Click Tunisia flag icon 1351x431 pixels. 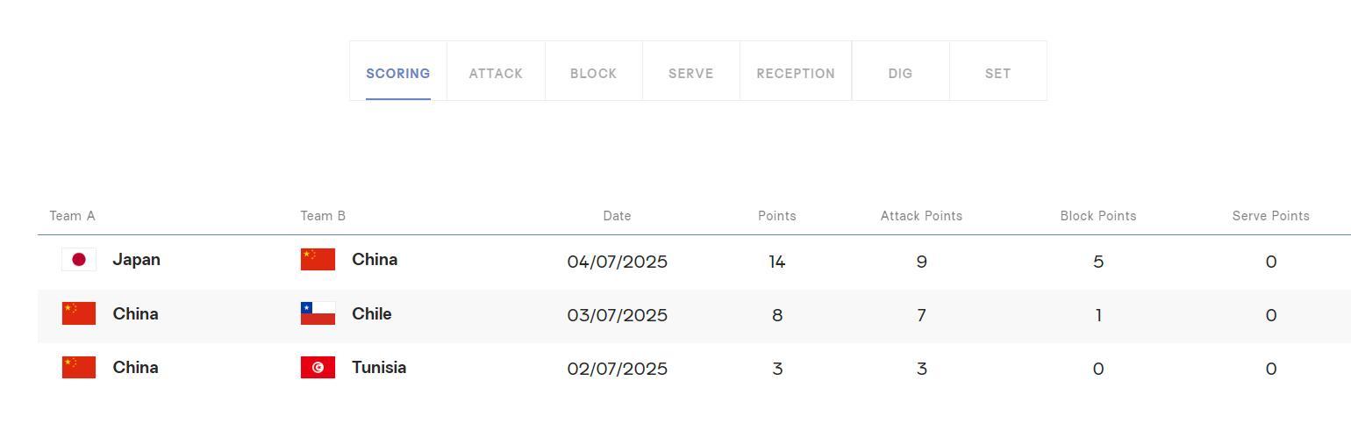click(x=318, y=368)
